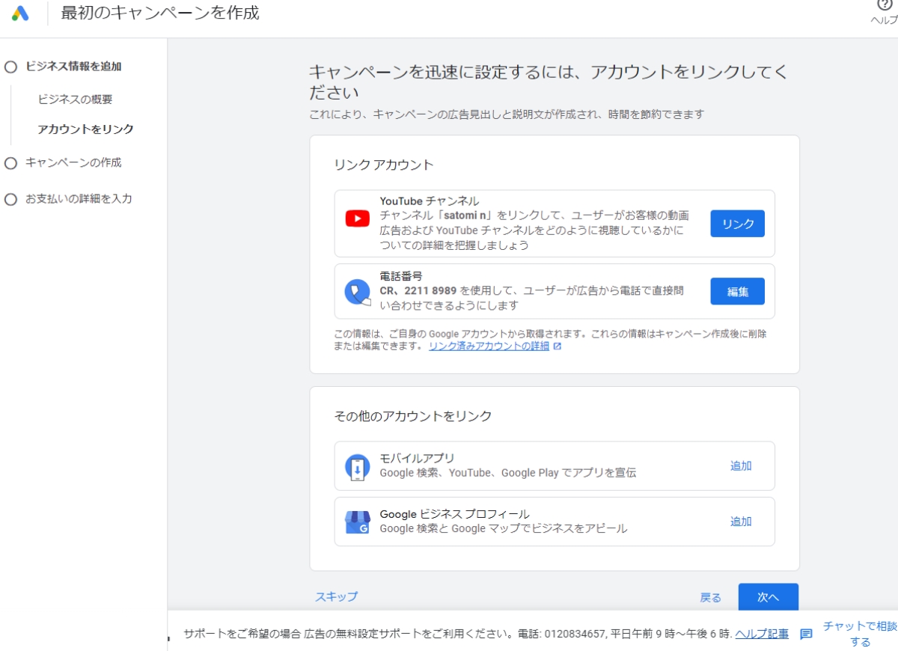Click the リンク アカウント section heading
The height and width of the screenshot is (651, 898).
tap(384, 165)
